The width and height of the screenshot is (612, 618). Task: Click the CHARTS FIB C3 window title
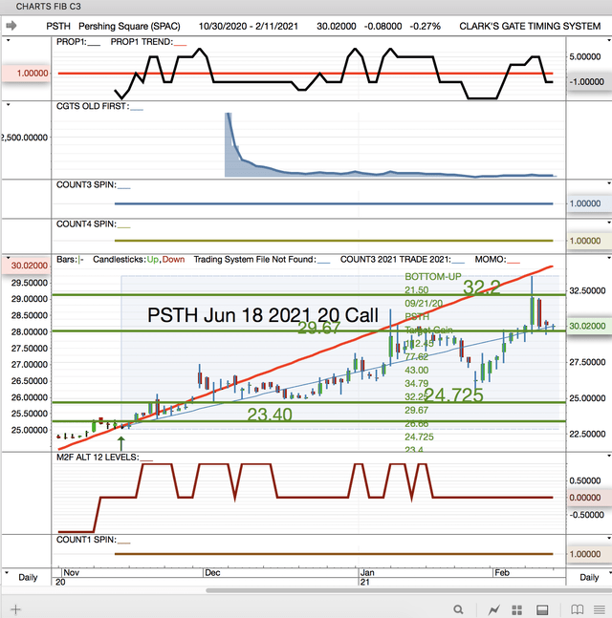coord(48,7)
